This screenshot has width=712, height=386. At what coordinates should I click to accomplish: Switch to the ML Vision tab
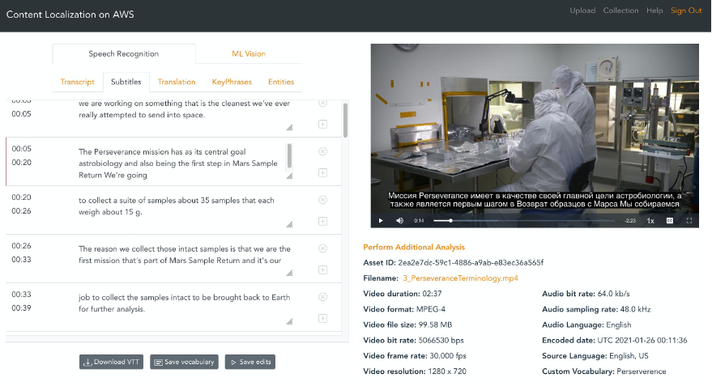coord(249,54)
